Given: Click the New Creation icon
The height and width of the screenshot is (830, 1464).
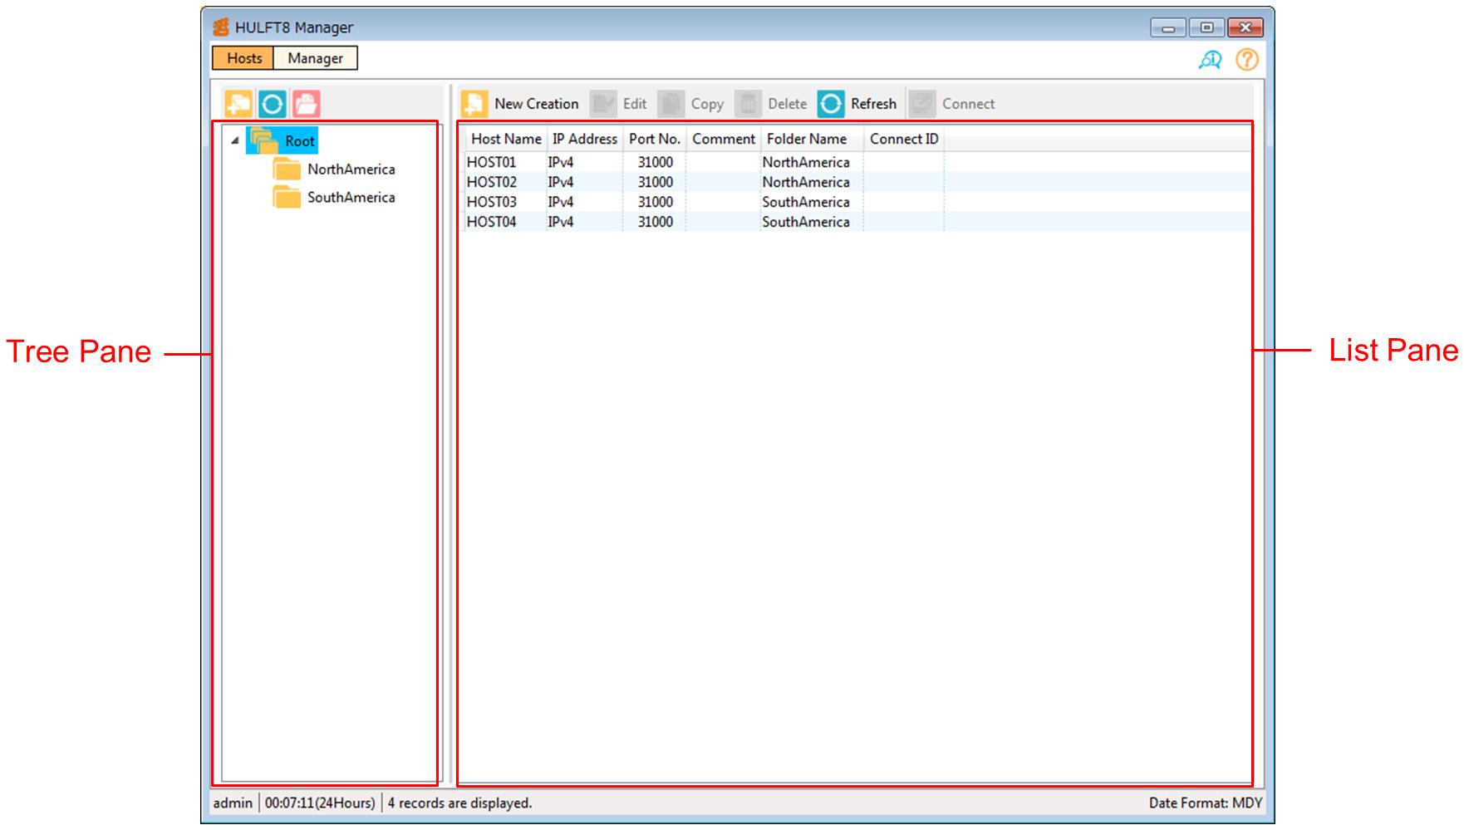Looking at the screenshot, I should 474,104.
